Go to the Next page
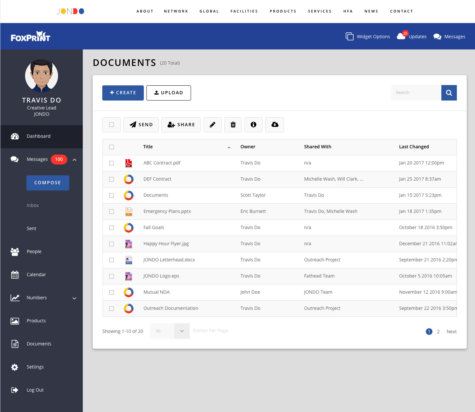The image size is (475, 412). 452,332
